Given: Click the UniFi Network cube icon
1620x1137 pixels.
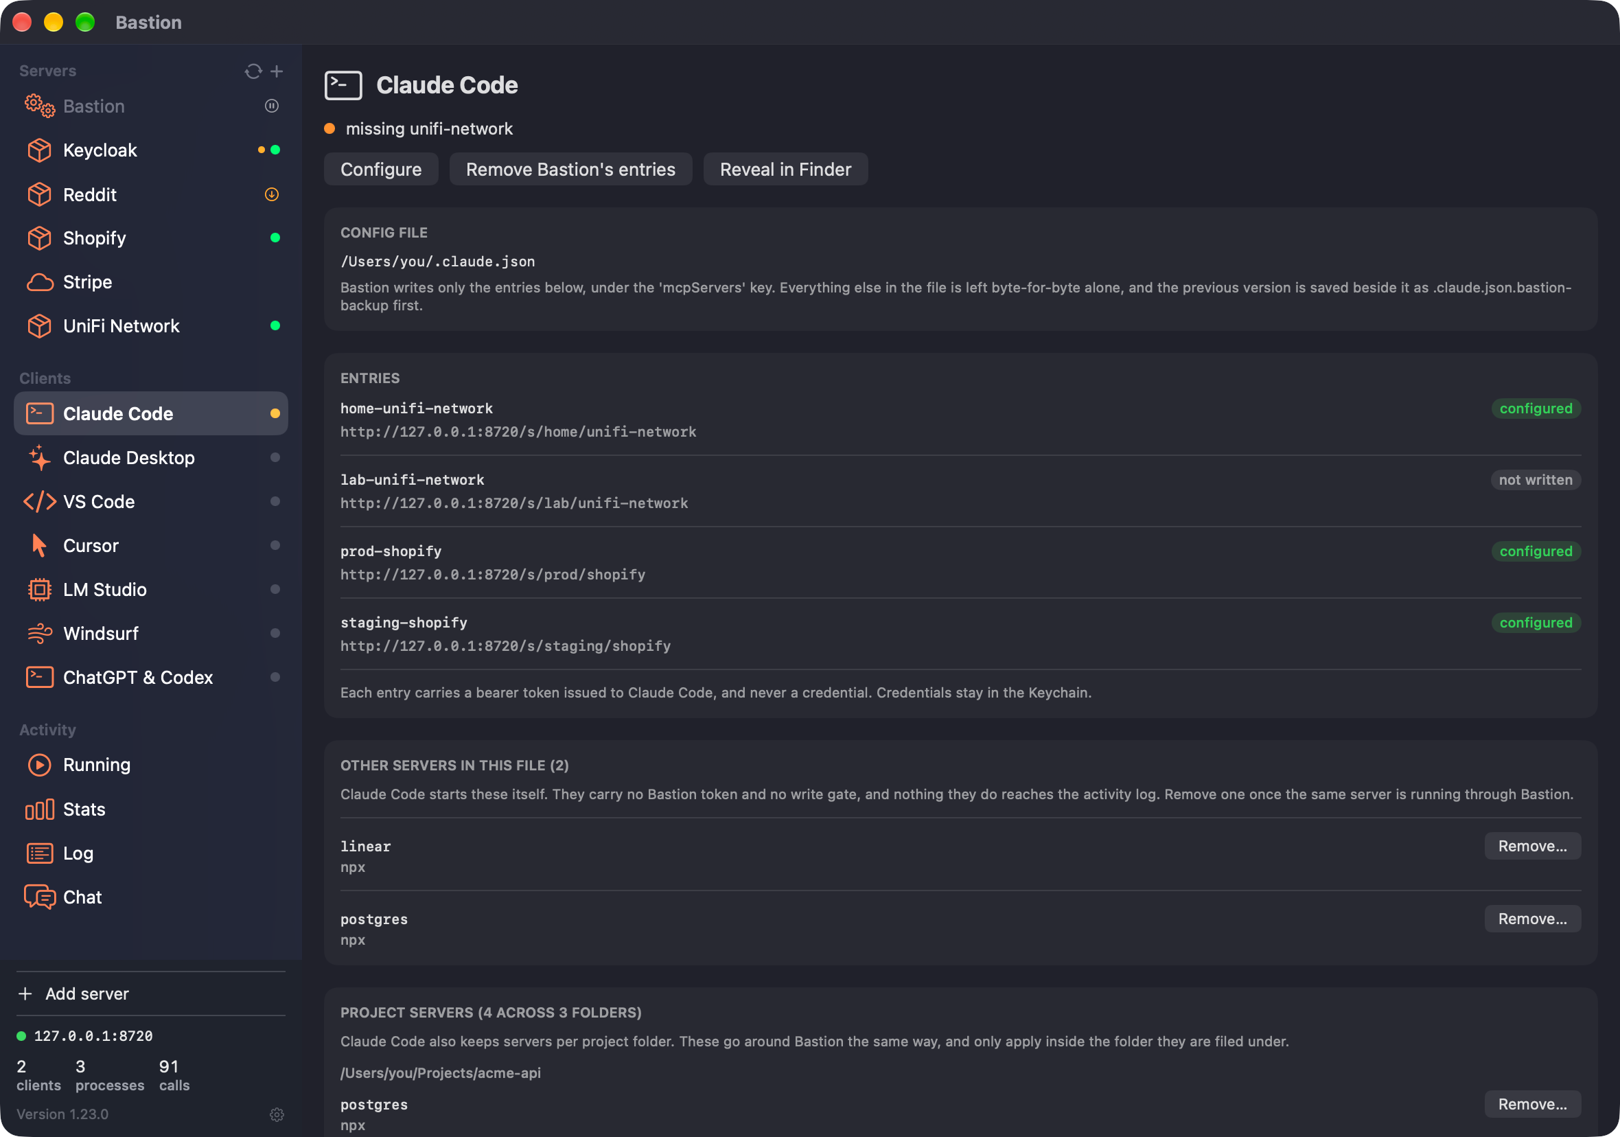Looking at the screenshot, I should pos(40,326).
